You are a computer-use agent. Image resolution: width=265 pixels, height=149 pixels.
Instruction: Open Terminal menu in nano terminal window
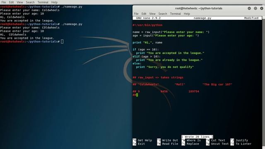tap(175, 14)
